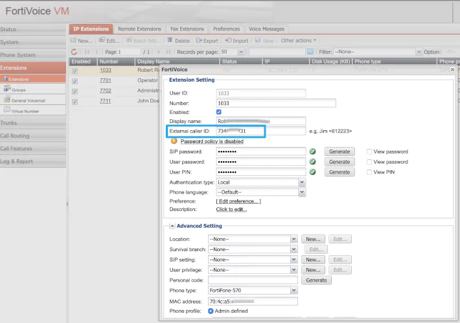Viewport: 460px width, 323px height.
Task: Open the Phone type dropdown
Action: point(293,290)
